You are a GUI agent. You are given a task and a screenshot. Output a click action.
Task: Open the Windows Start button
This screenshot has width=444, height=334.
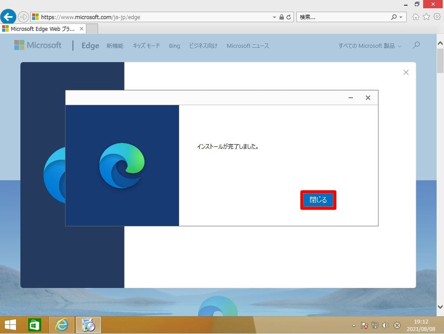point(10,325)
